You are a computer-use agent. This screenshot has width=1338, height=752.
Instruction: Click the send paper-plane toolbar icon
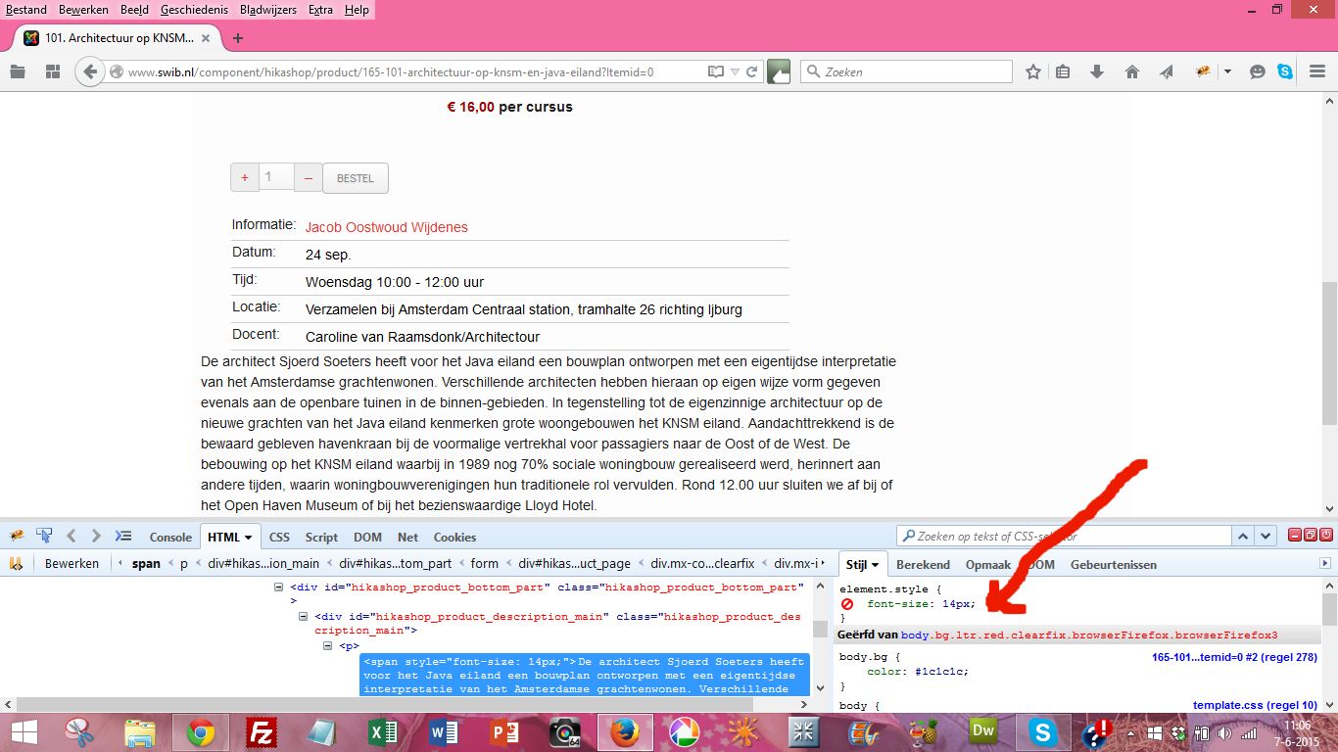1166,71
